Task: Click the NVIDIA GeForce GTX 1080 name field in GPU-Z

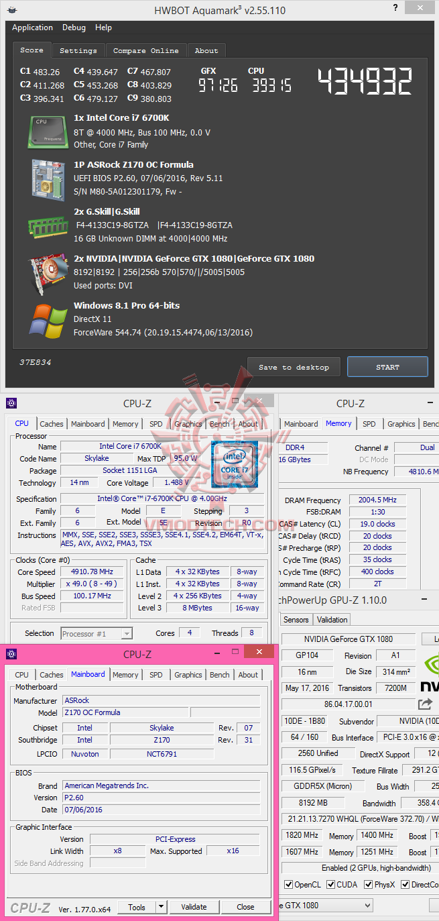Action: tap(348, 639)
